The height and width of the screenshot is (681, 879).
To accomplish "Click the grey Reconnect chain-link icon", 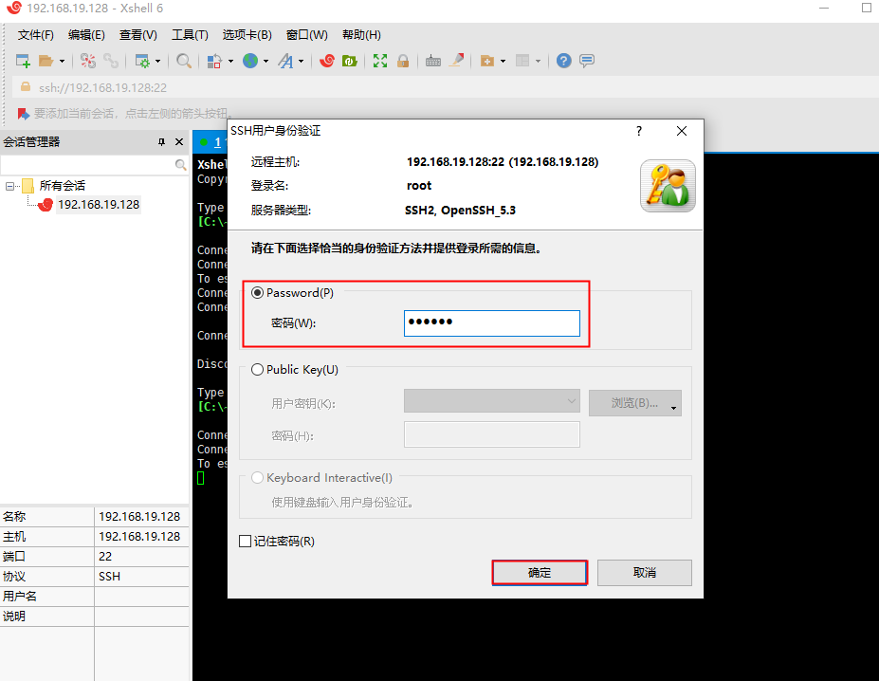I will pos(110,61).
